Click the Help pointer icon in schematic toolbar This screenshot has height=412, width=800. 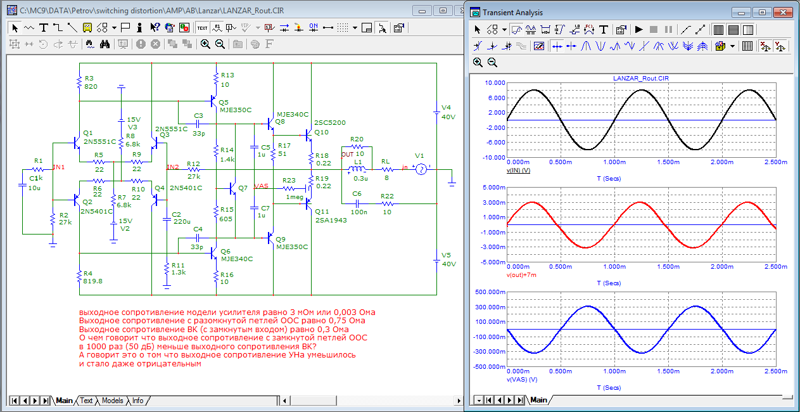[155, 27]
